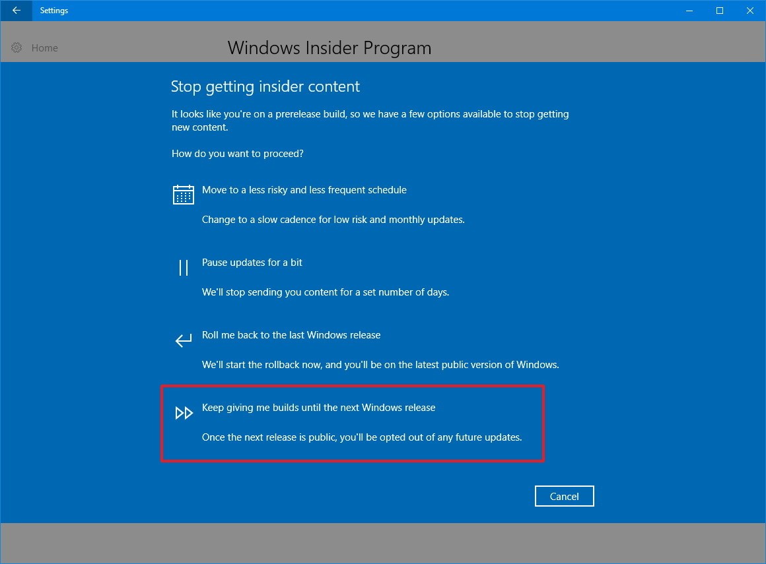
Task: Select the pause bars icon
Action: tap(183, 267)
